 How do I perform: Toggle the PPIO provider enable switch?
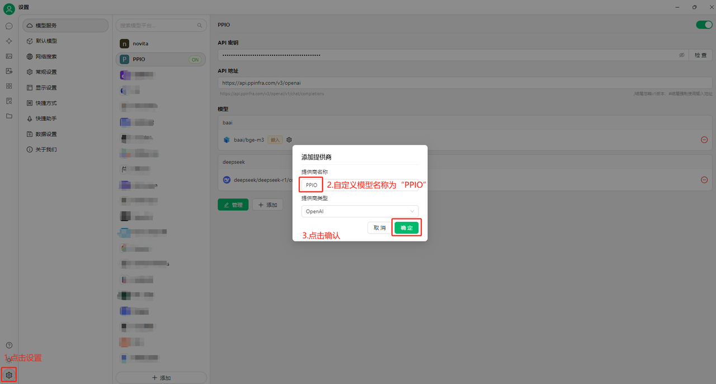704,25
